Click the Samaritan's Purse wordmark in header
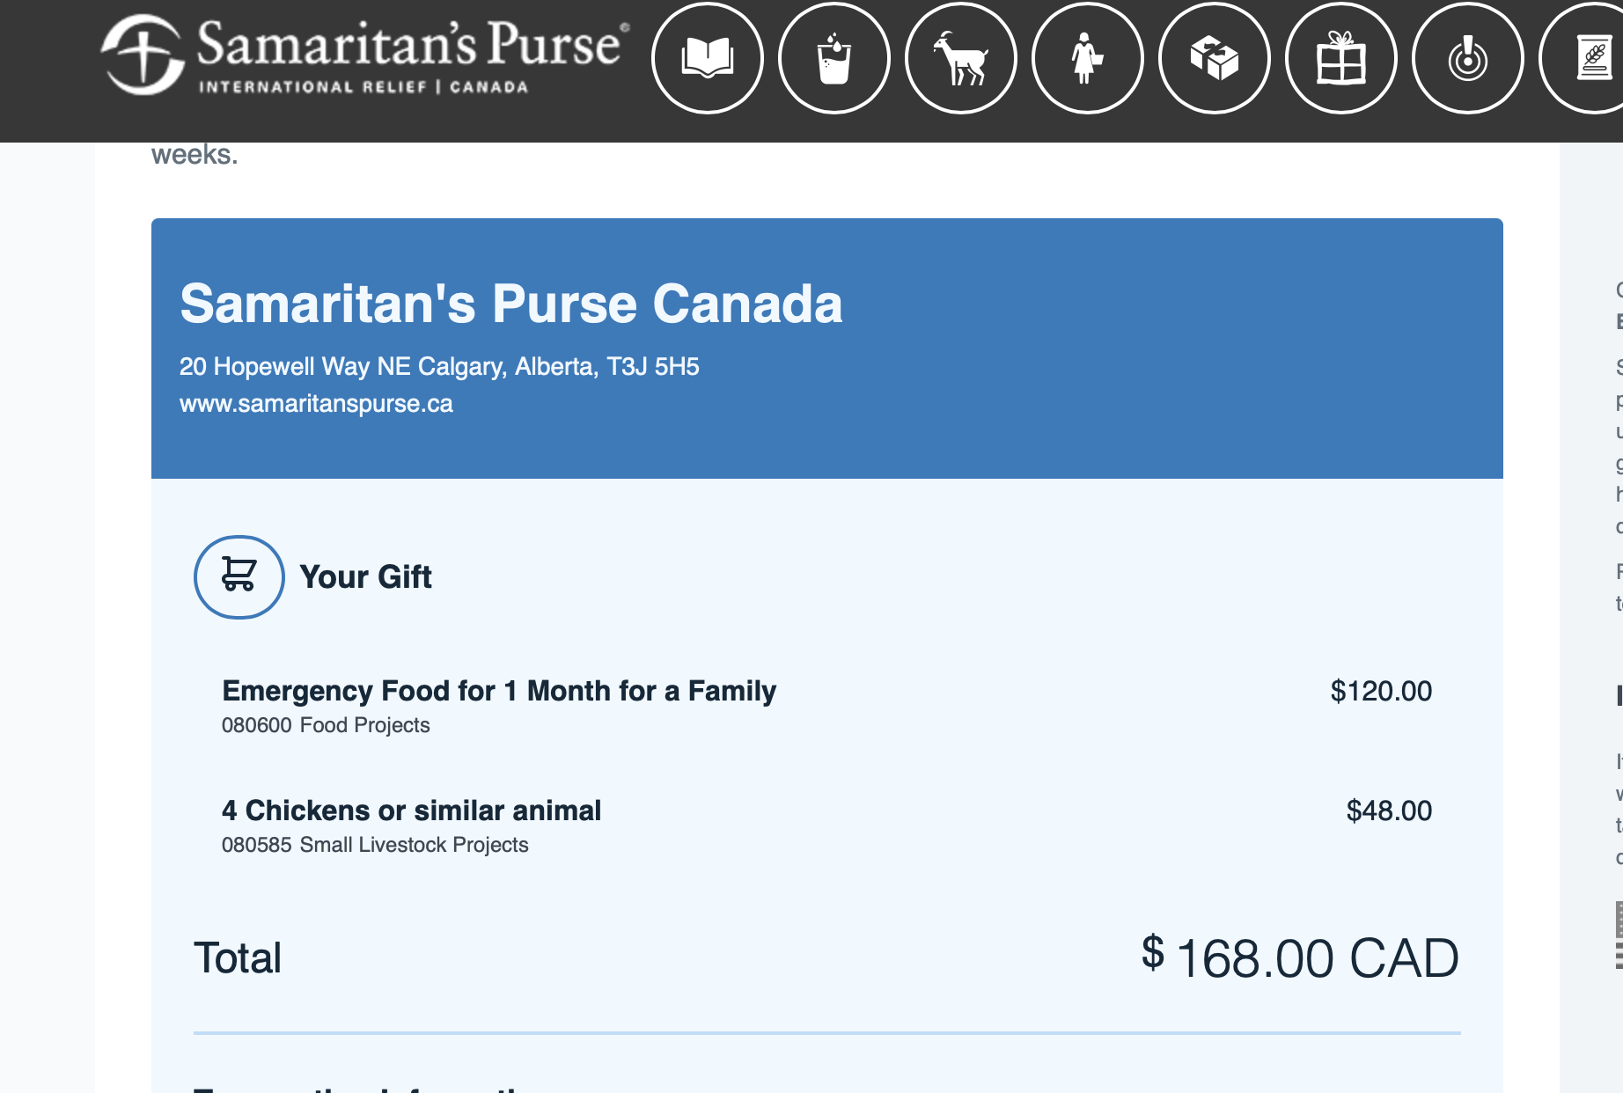Viewport: 1623px width, 1093px height. pos(410,44)
